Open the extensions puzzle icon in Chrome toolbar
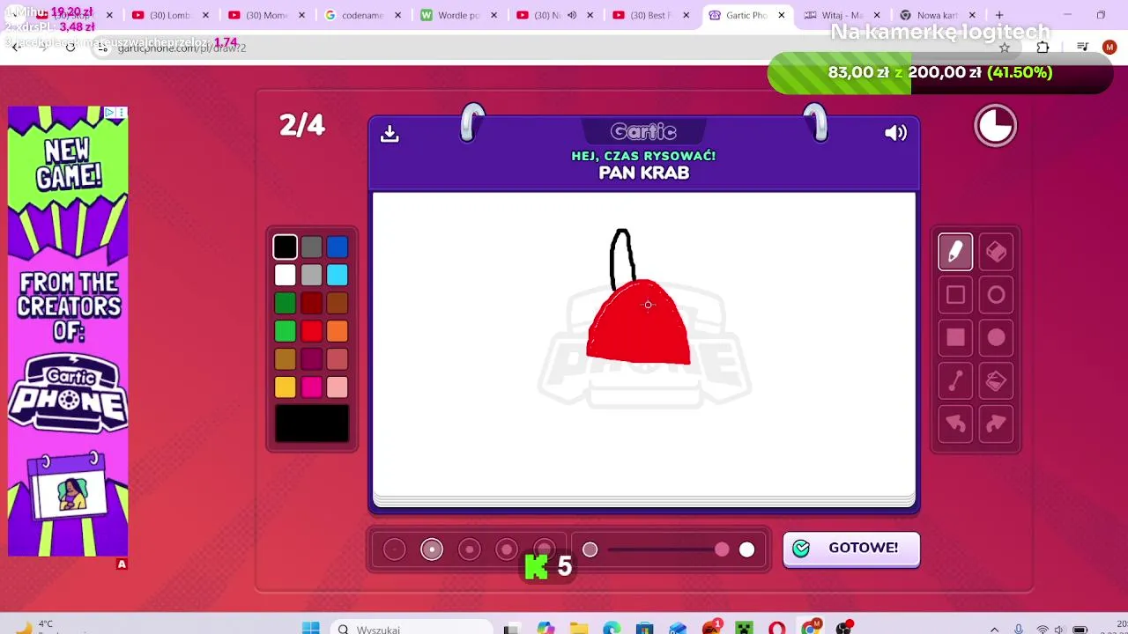1128x634 pixels. pyautogui.click(x=1043, y=48)
